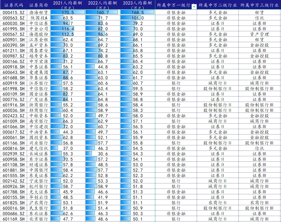This screenshot has height=222, width=281.
Task: Click 农商行II in the 沪农商行 row
Action: pyautogui.click(x=218, y=203)
